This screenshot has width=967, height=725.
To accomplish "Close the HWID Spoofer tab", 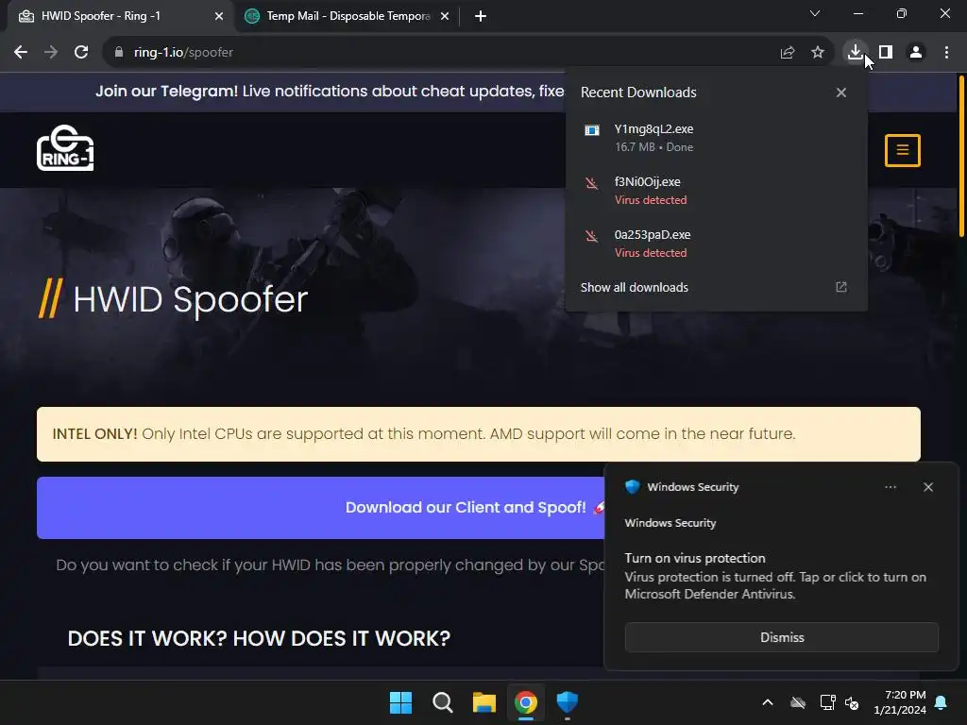I will (x=219, y=16).
